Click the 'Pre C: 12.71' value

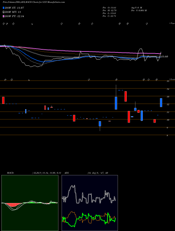(x=110, y=16)
